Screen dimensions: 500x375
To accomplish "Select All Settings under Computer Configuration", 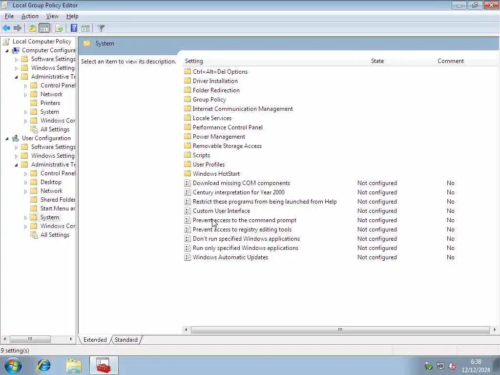I will (x=55, y=129).
